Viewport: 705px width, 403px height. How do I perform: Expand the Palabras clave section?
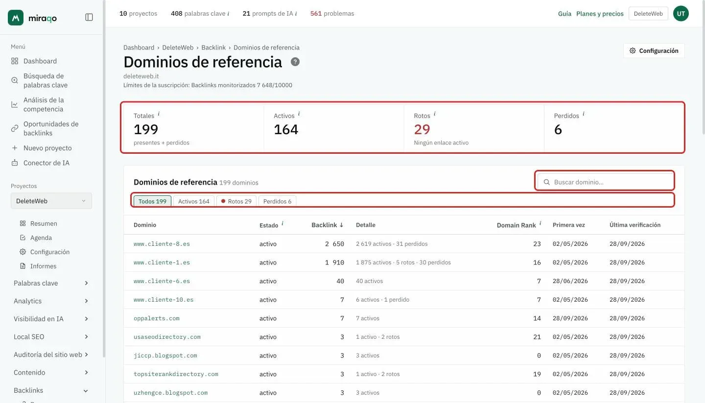point(51,283)
